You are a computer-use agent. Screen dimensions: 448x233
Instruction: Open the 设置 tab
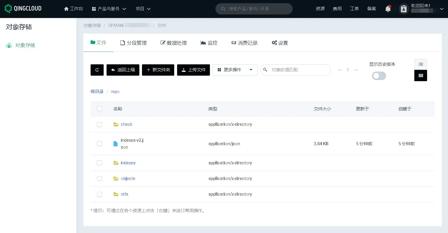[279, 43]
